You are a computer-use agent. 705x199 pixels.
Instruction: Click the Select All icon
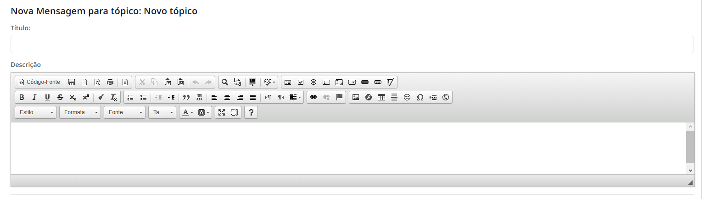[252, 82]
